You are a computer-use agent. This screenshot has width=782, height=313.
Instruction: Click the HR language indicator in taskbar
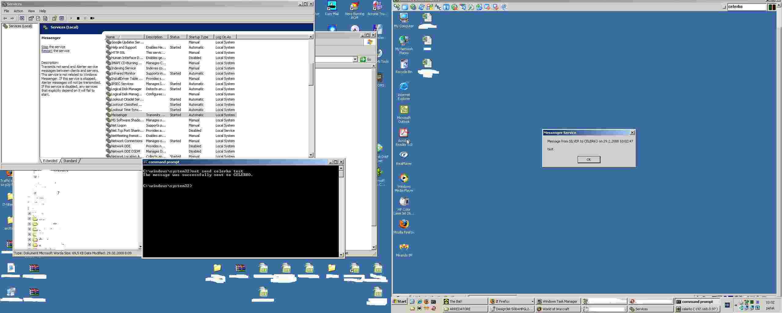click(727, 305)
